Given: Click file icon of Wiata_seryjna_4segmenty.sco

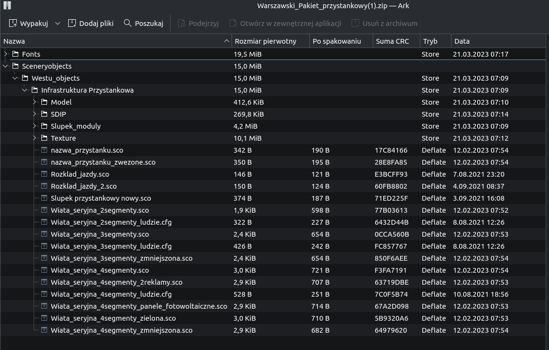Looking at the screenshot, I should coord(44,270).
